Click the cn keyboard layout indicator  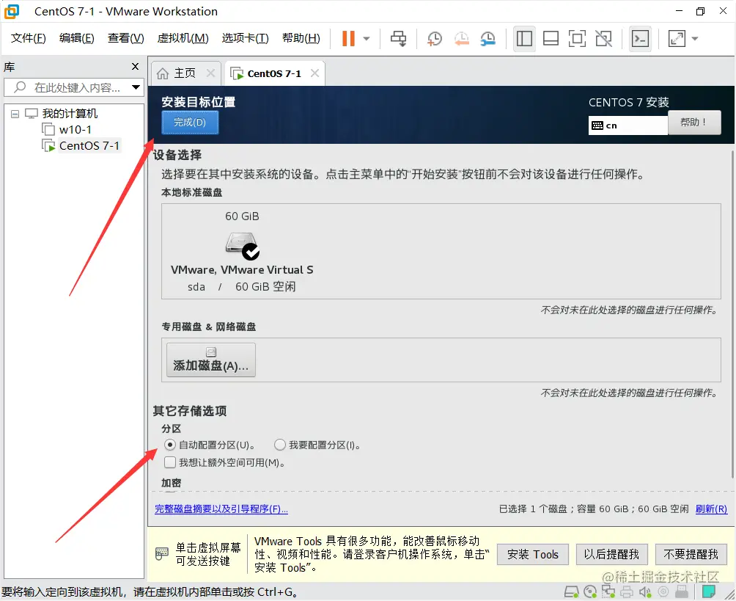pyautogui.click(x=628, y=125)
